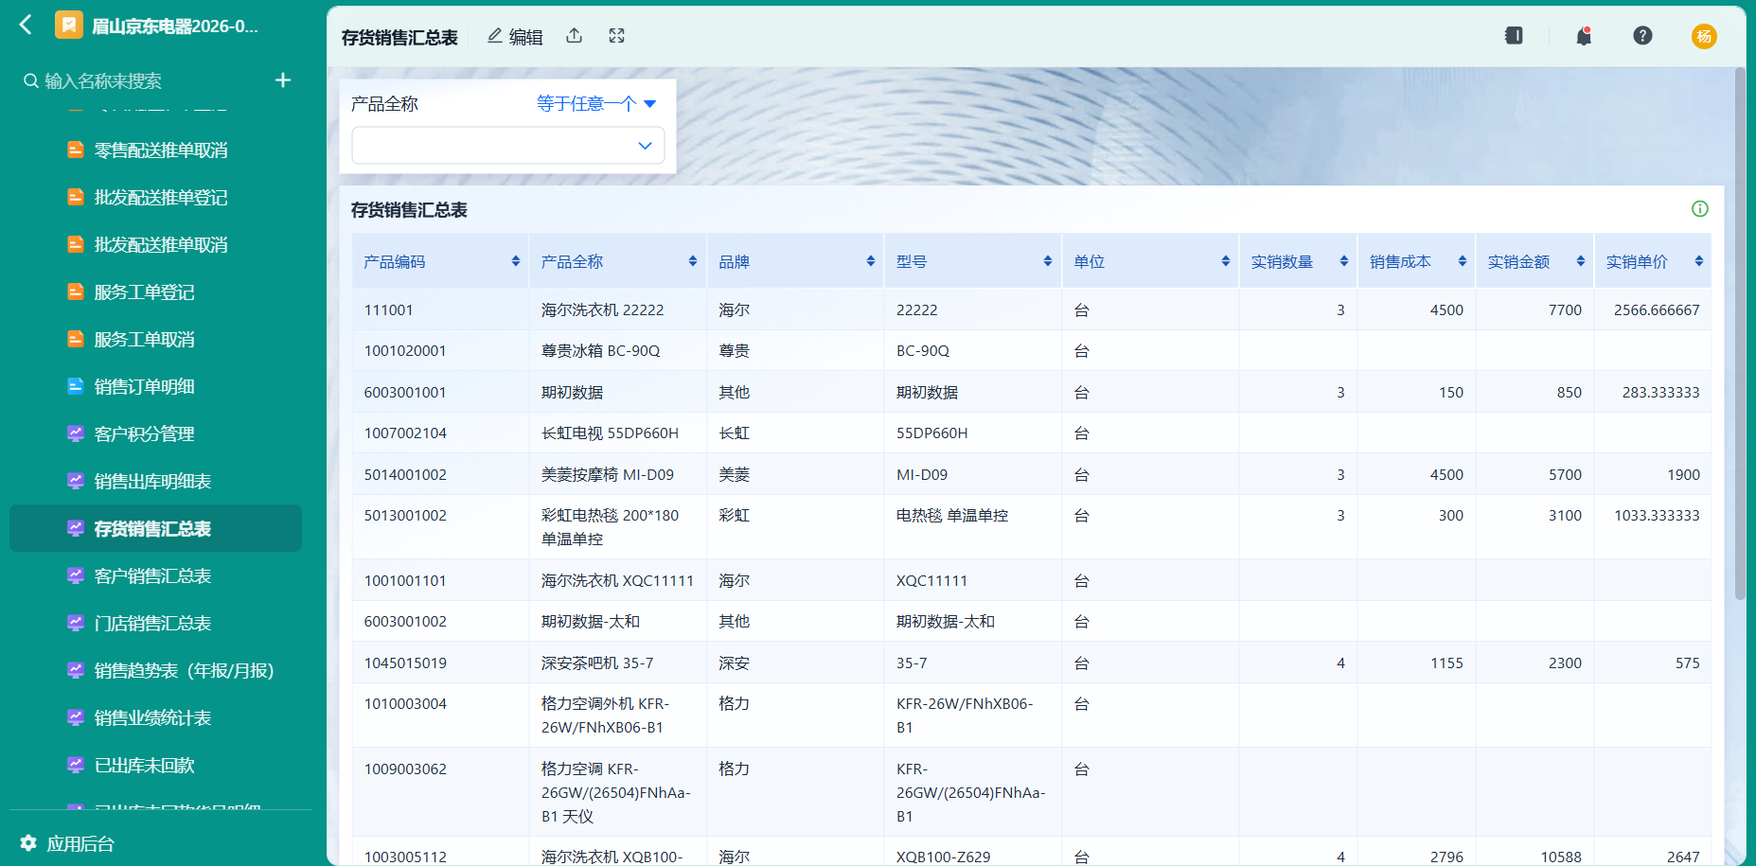This screenshot has width=1756, height=866.
Task: Click the orange app logo icon
Action: [x=68, y=25]
